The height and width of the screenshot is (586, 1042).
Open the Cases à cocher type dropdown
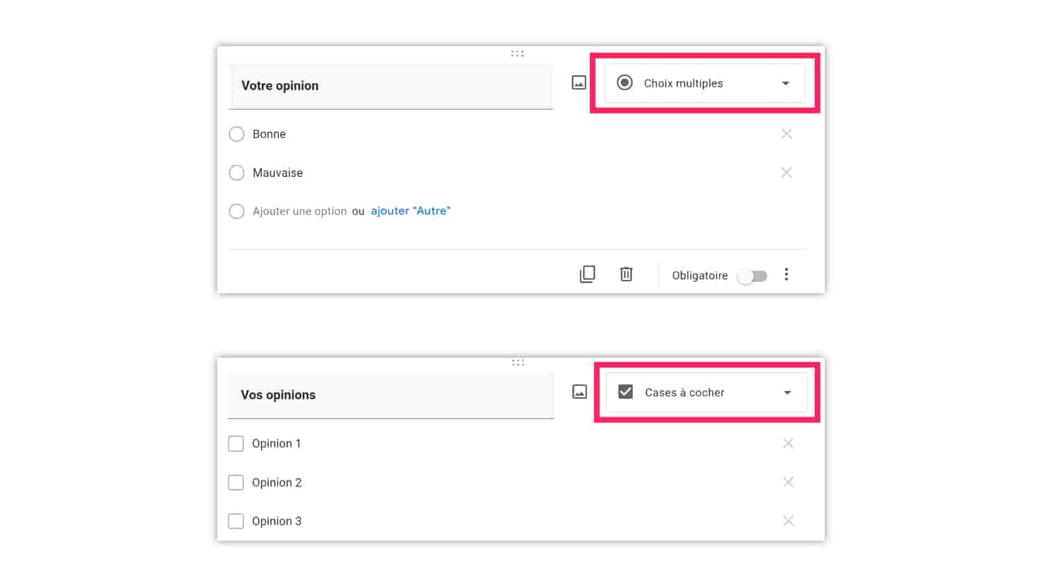coord(706,392)
